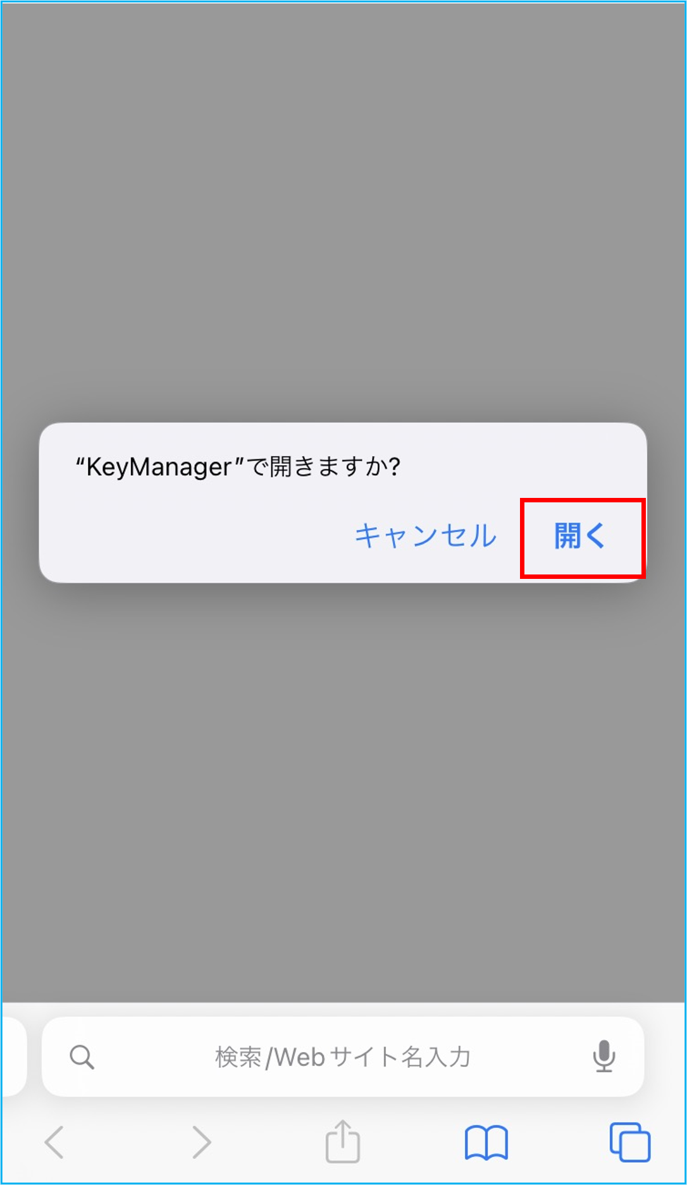Go forward with the right arrow
687x1185 pixels.
[201, 1142]
